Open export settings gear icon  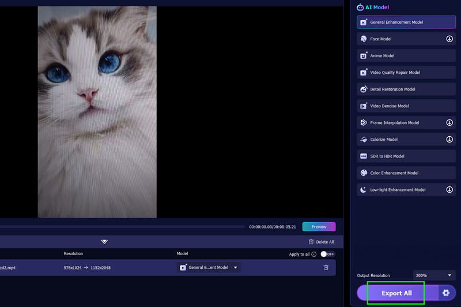tap(445, 293)
